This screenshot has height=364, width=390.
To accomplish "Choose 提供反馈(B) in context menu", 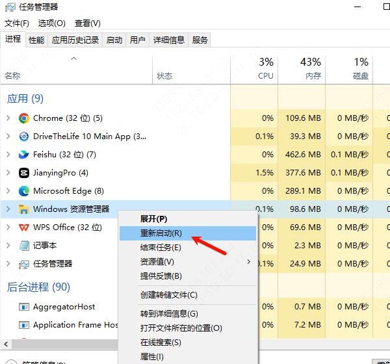I will pyautogui.click(x=188, y=276).
